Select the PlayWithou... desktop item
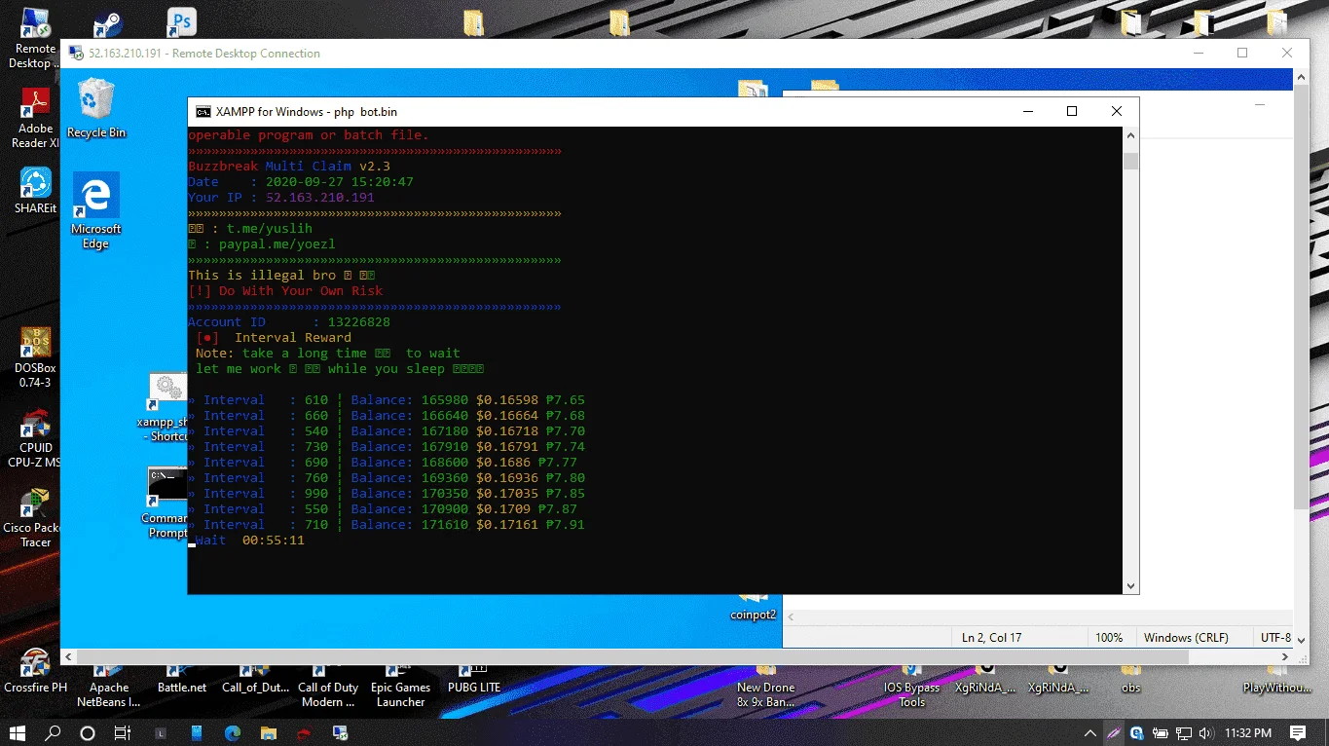This screenshot has height=746, width=1329. click(1277, 679)
